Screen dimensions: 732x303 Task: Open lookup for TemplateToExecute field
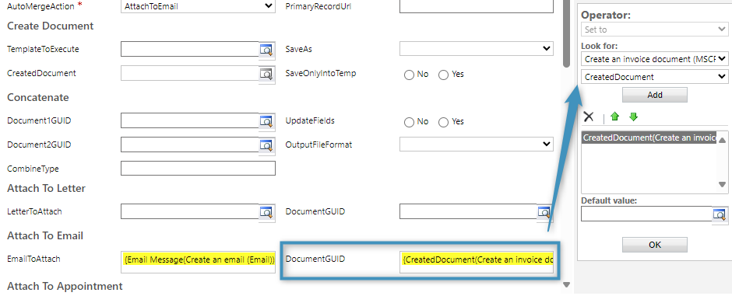[266, 50]
